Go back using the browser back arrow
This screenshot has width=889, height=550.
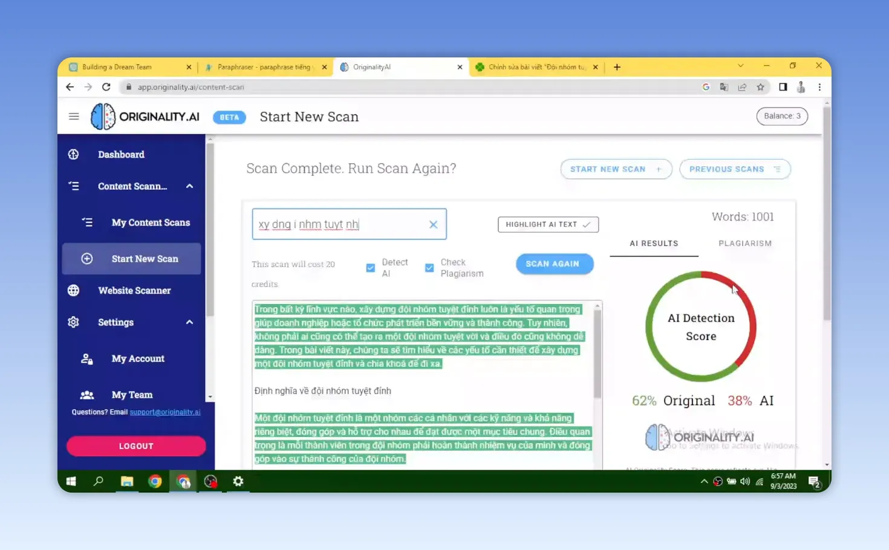click(x=70, y=87)
